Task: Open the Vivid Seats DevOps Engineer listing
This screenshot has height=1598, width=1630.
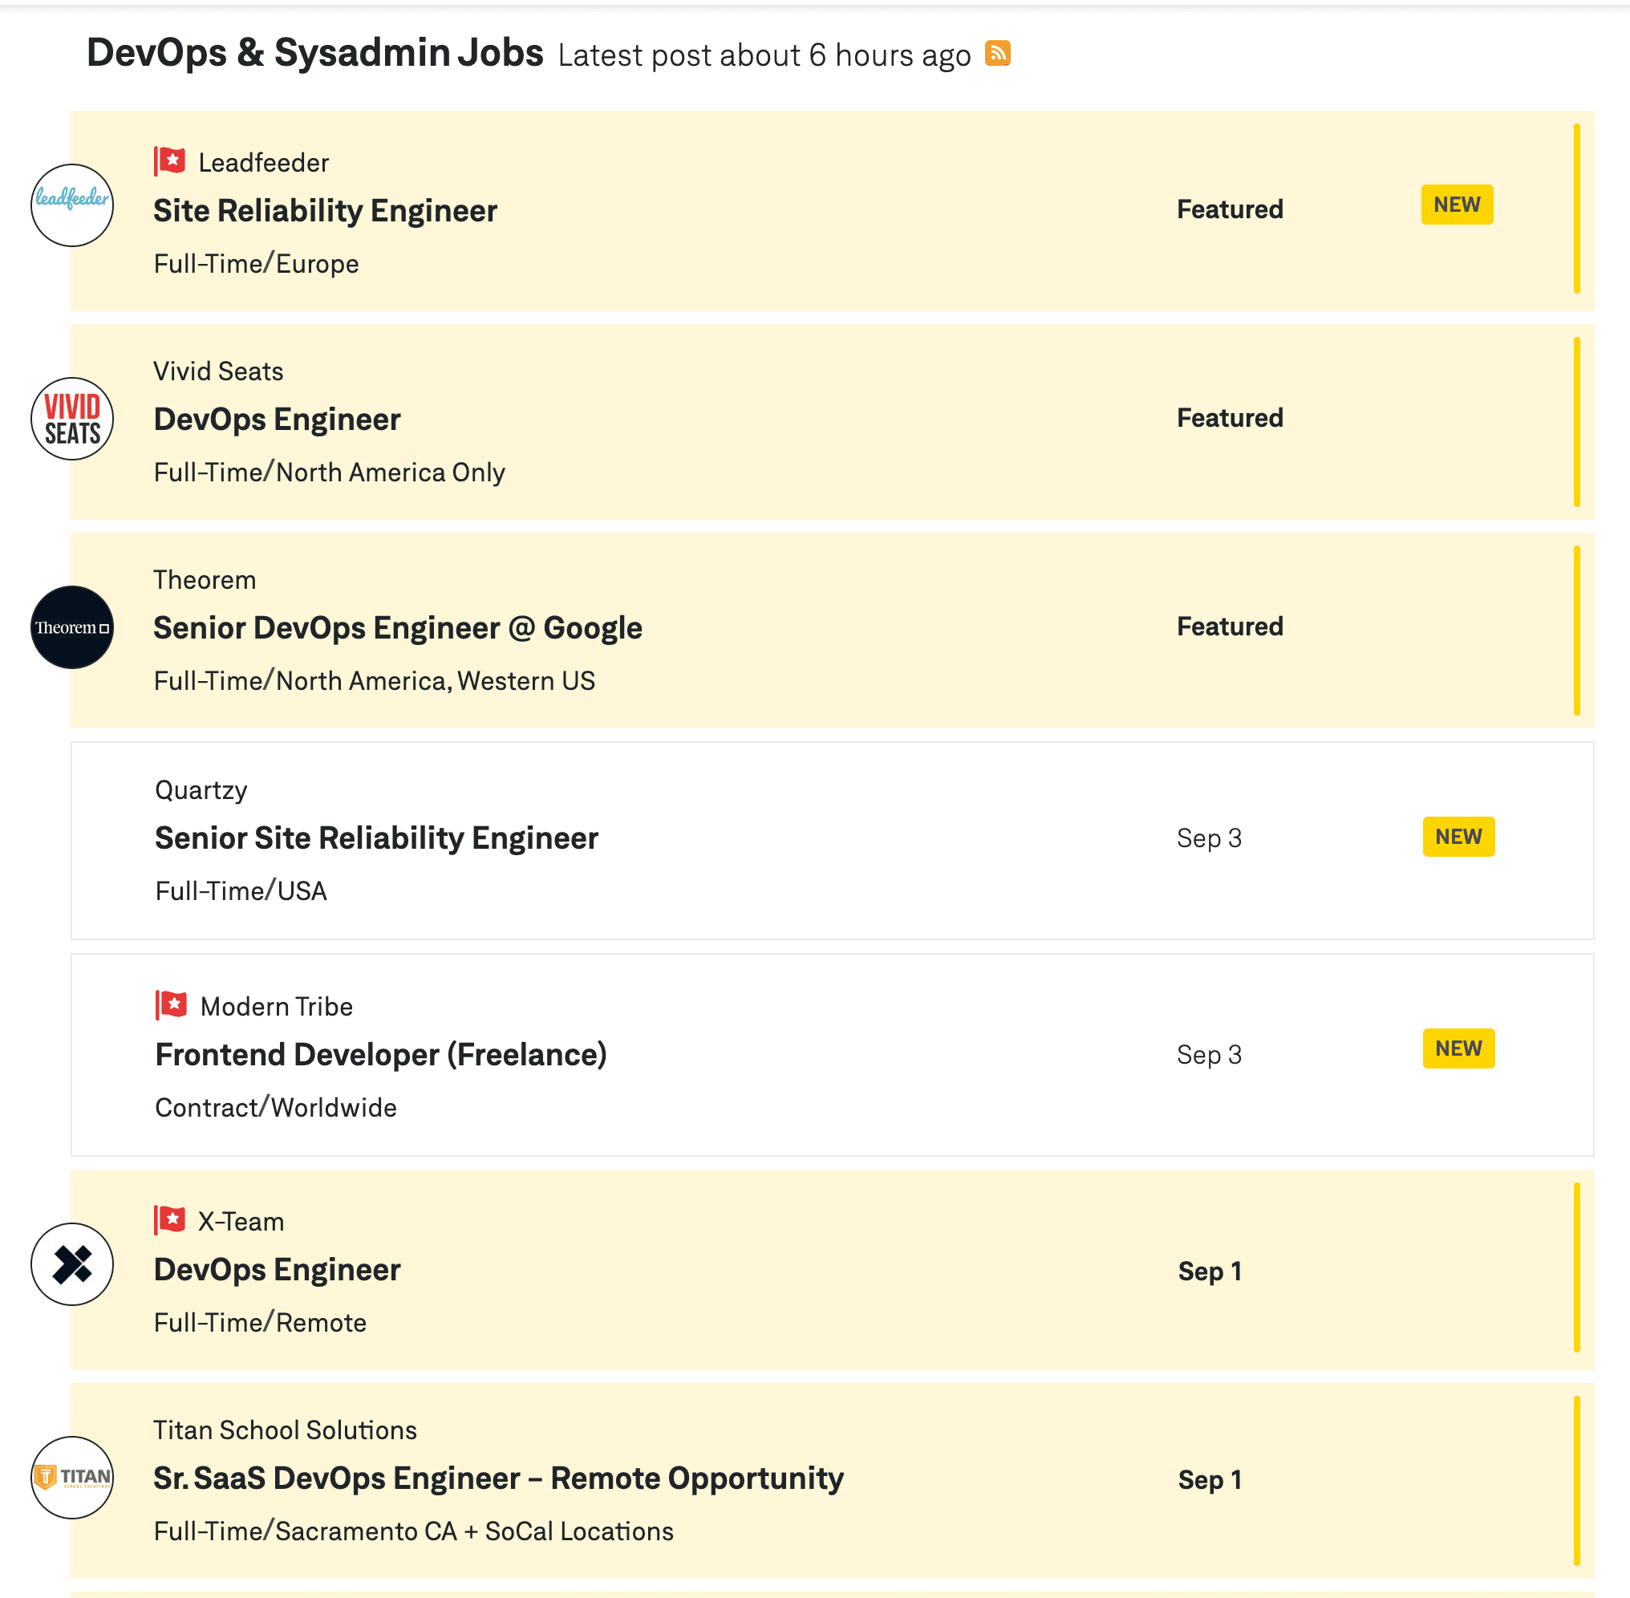Action: click(x=277, y=419)
